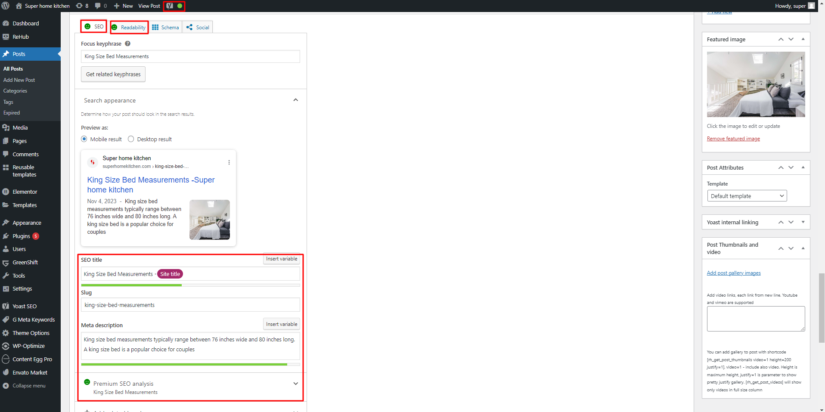825x412 pixels.
Task: Click inside the Slug input field
Action: 189,304
